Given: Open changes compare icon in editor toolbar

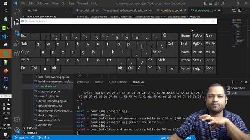Looking at the screenshot, I should (x=234, y=10).
